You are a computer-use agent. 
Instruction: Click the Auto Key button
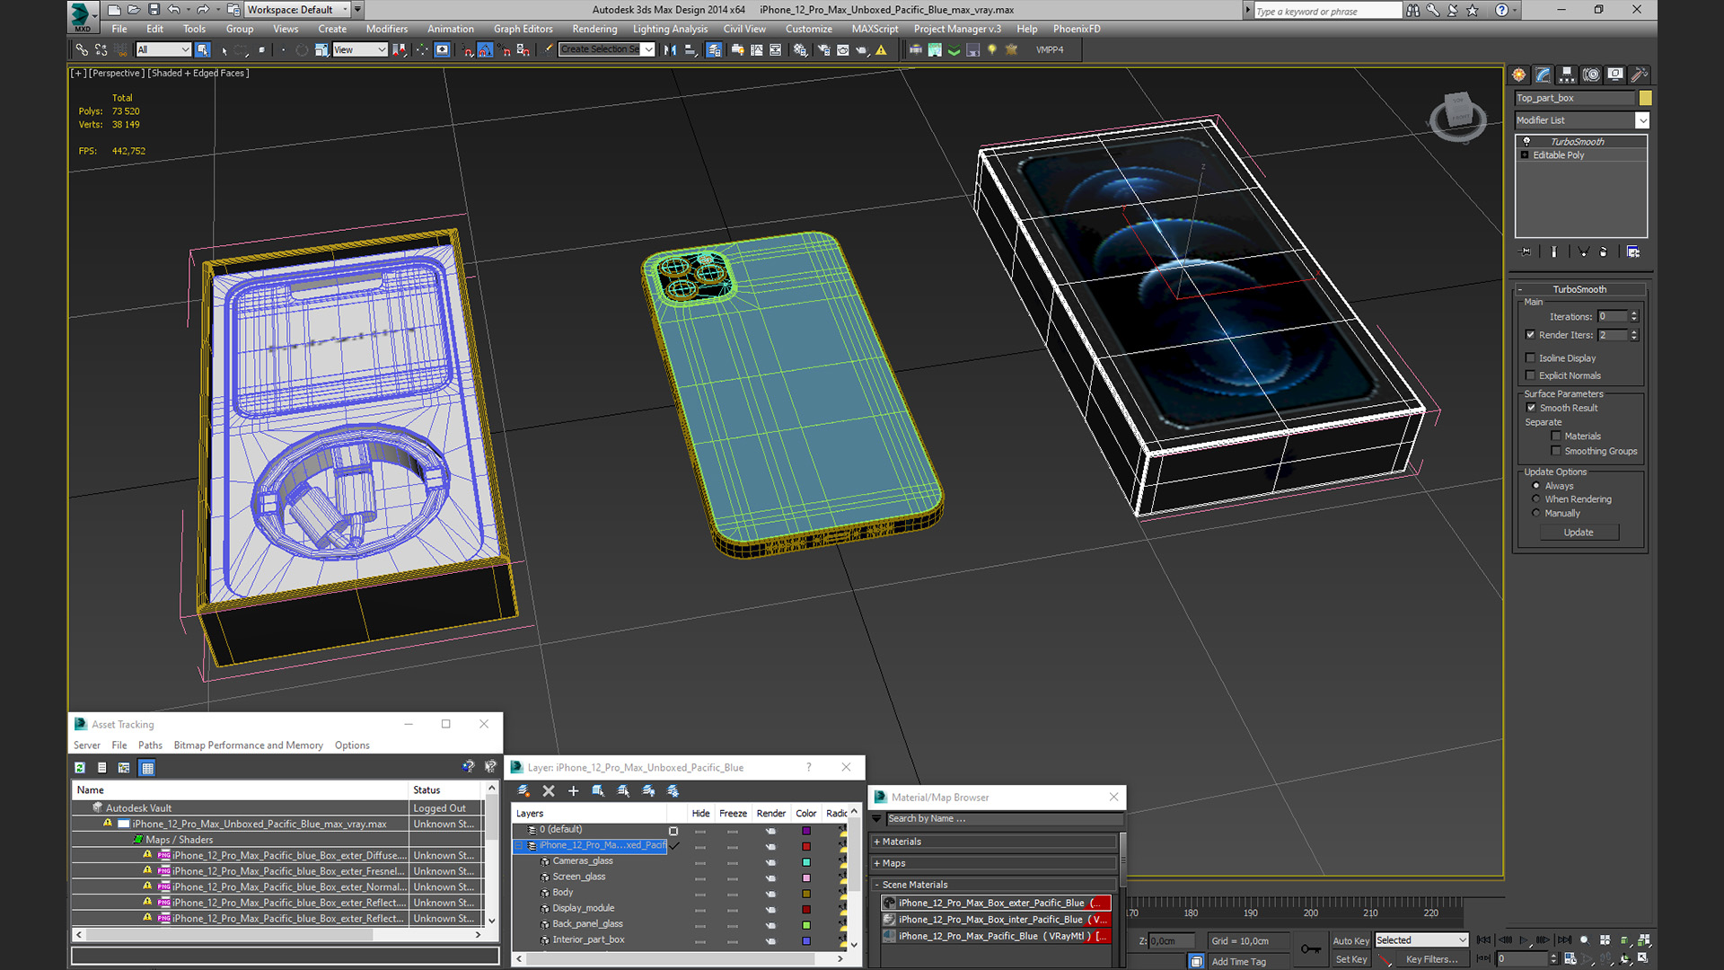(1350, 940)
